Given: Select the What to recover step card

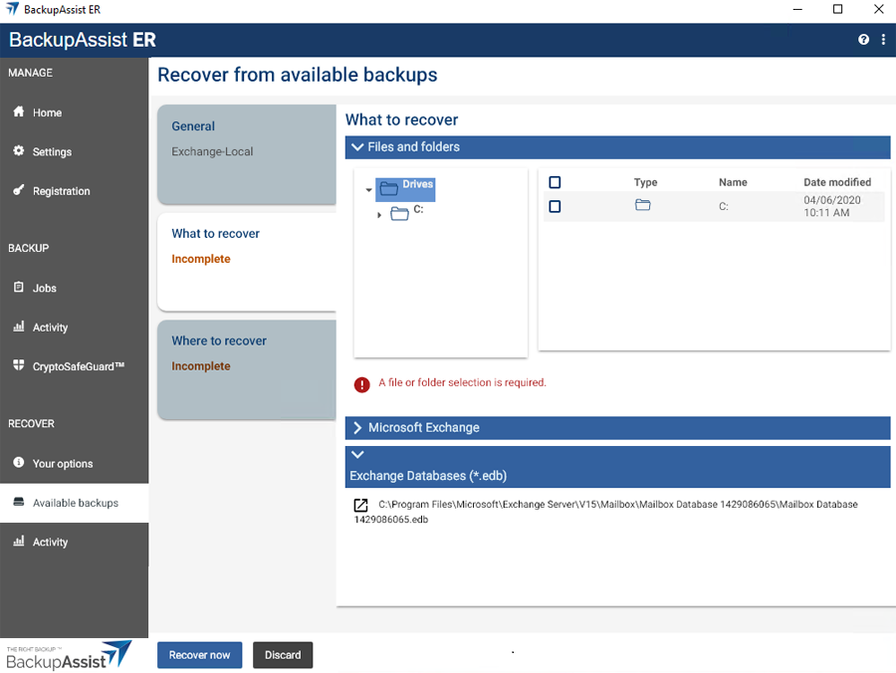Looking at the screenshot, I should (x=247, y=262).
